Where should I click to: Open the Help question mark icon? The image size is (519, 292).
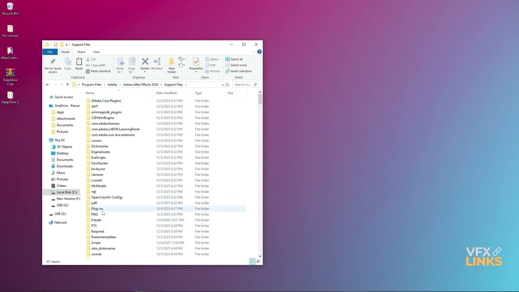tap(259, 52)
